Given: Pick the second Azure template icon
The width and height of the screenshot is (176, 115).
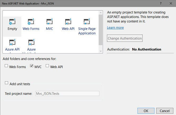Looking at the screenshot, I should pos(31,42).
